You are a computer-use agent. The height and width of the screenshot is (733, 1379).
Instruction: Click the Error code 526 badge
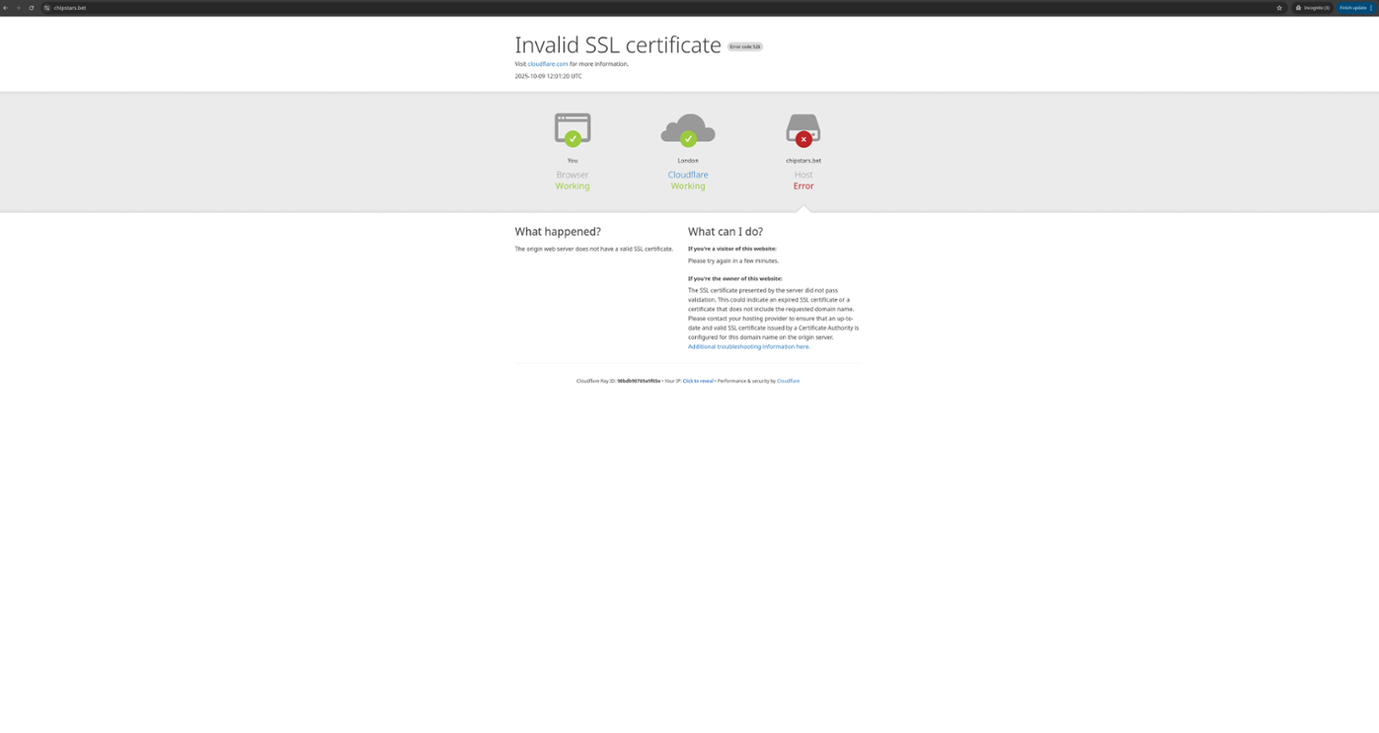tap(745, 47)
